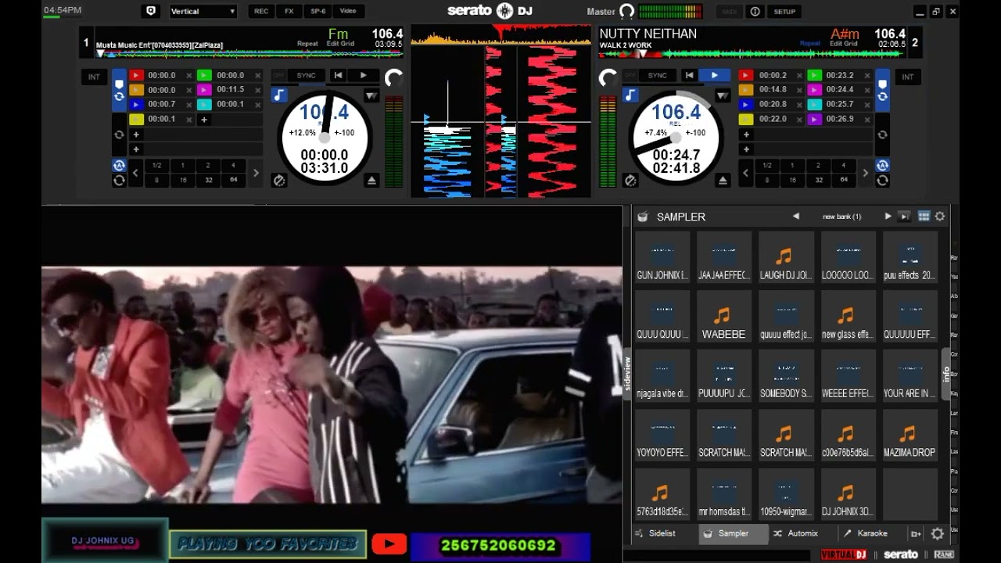Delete deck 1 cue at 00:00.7
This screenshot has height=563, width=1001.
point(188,104)
